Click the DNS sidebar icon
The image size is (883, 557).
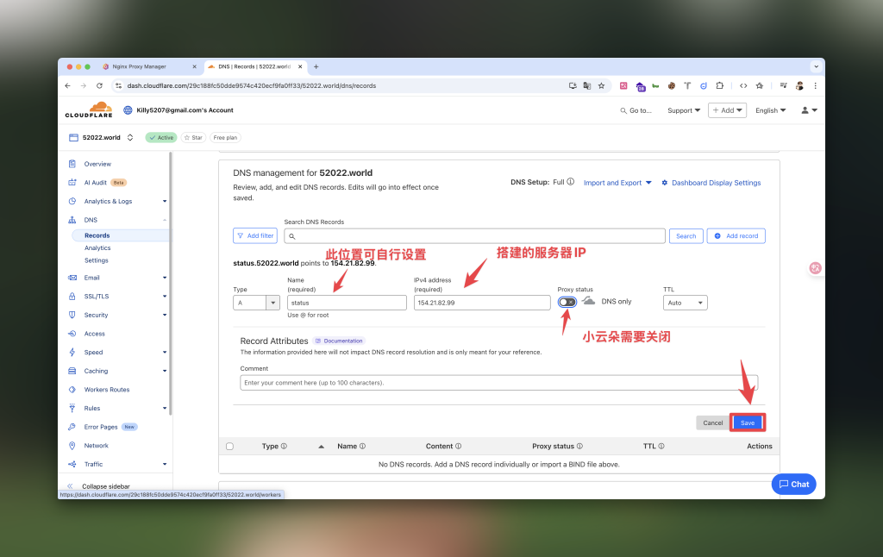[72, 220]
